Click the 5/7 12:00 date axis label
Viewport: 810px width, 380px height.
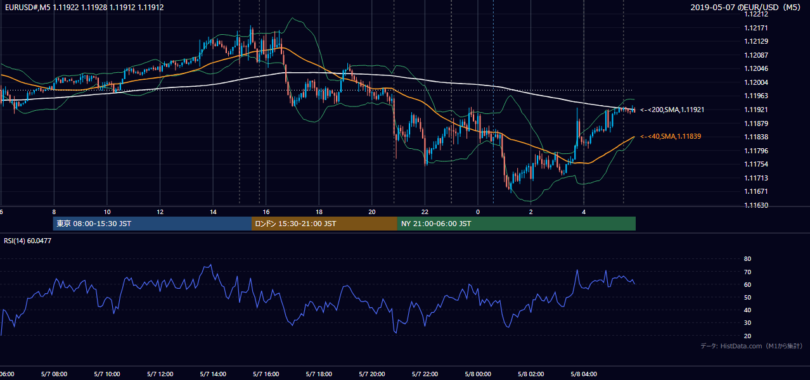[160, 374]
